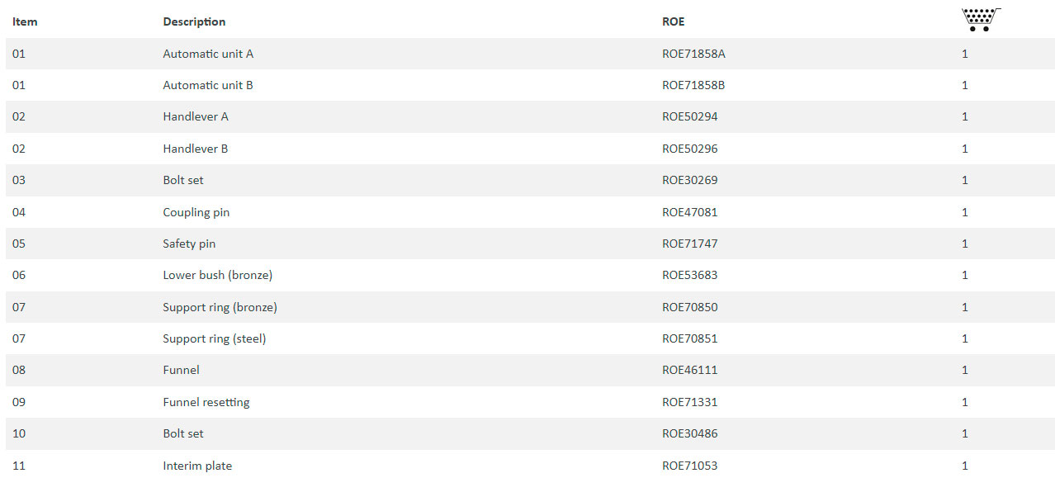1055x492 pixels.
Task: Click the Description column header
Action: 194,22
